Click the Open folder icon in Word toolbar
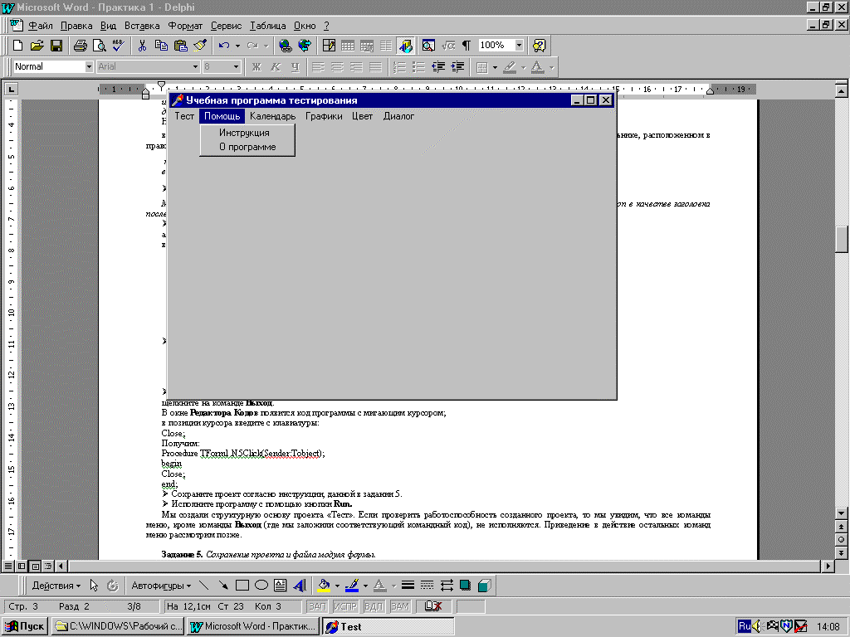 click(x=37, y=46)
